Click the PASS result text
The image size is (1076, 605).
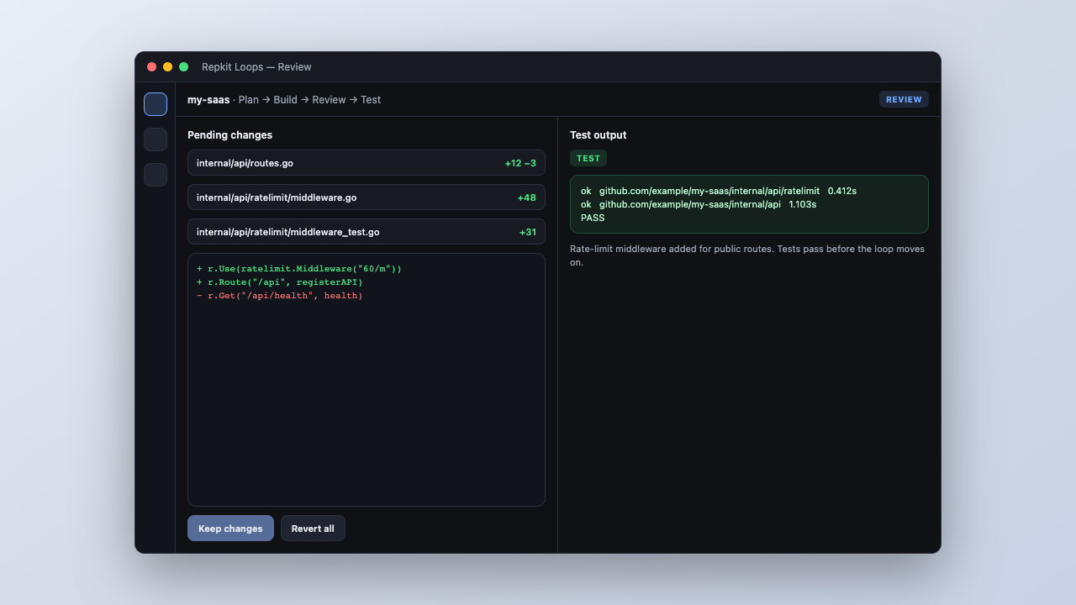click(x=593, y=218)
